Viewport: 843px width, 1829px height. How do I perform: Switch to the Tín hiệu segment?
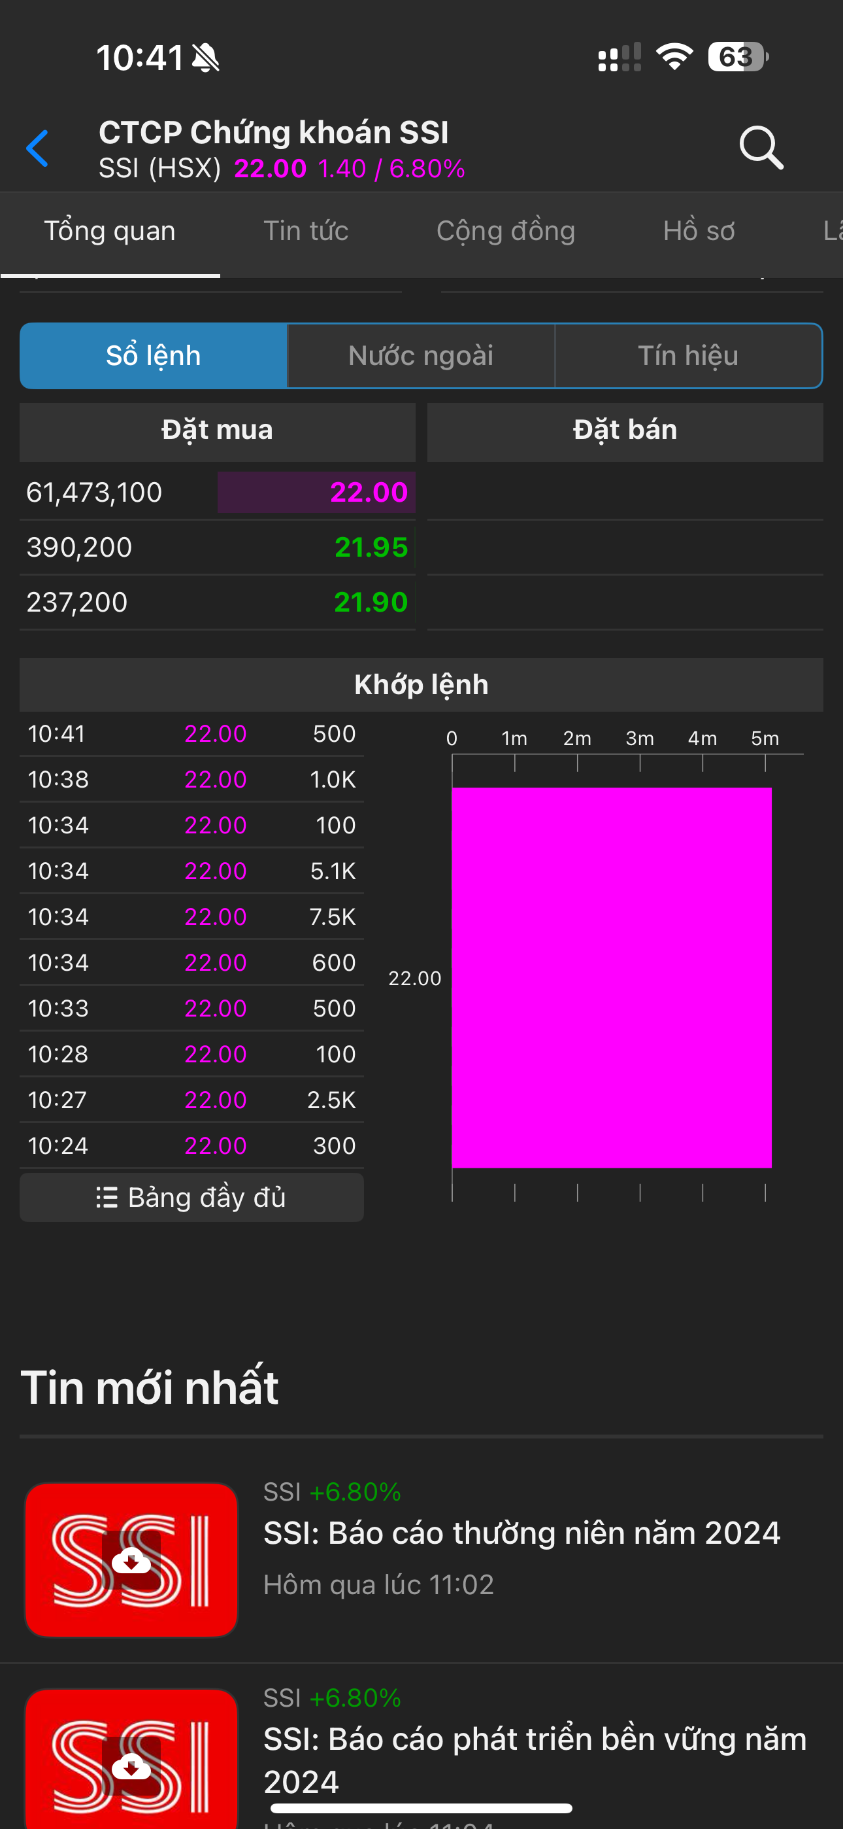tap(687, 356)
